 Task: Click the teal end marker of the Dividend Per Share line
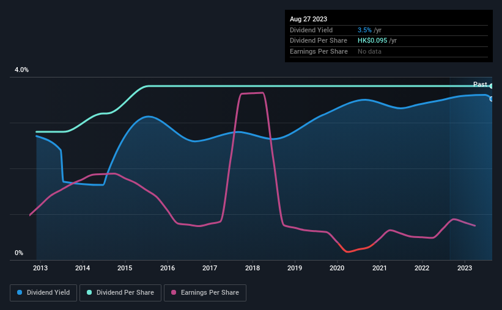[492, 86]
